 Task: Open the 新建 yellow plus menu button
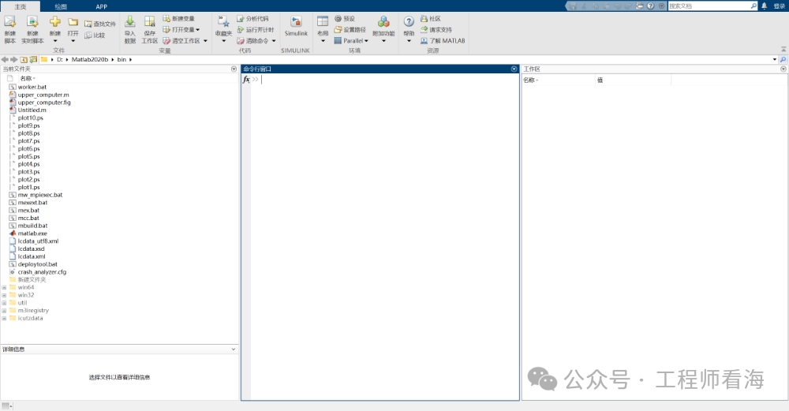click(x=55, y=29)
